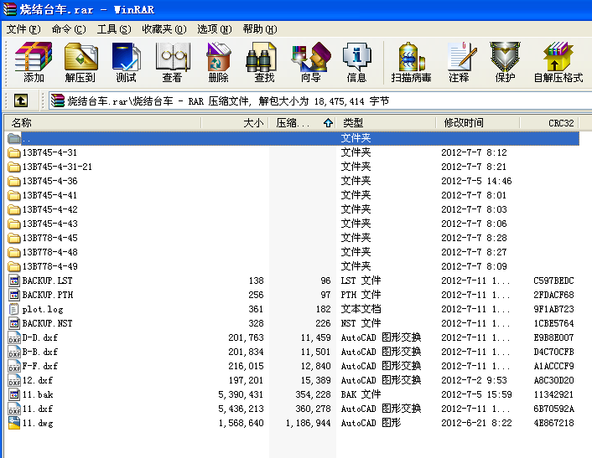
Task: Click the archive path address field
Action: pos(320,101)
